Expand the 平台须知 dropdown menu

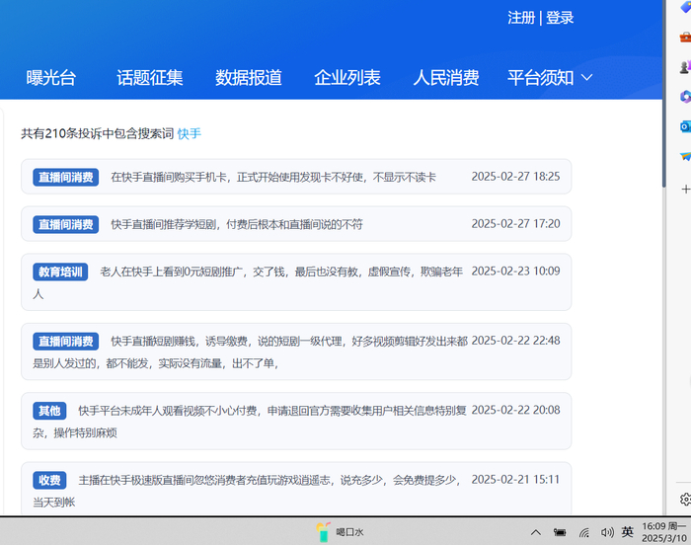(x=550, y=78)
